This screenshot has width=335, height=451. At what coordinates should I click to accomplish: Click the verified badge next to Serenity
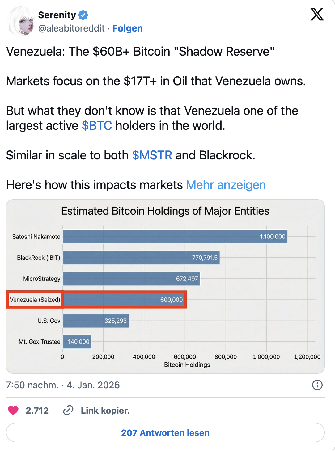(x=83, y=15)
